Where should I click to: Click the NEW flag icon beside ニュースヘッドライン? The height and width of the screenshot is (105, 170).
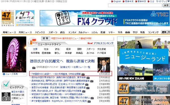point(33,42)
